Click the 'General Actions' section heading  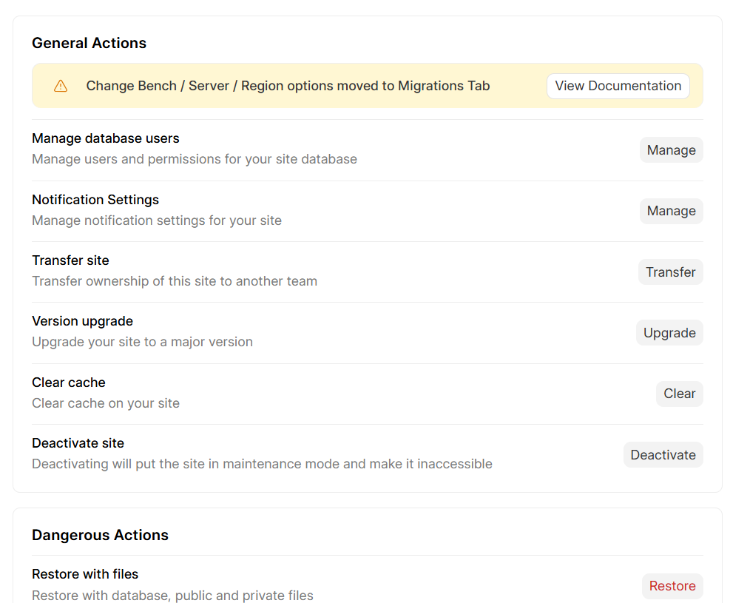(x=89, y=43)
